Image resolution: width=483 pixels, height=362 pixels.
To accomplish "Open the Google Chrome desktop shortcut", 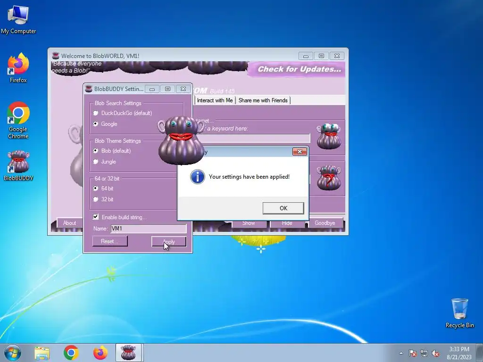I will pyautogui.click(x=18, y=120).
